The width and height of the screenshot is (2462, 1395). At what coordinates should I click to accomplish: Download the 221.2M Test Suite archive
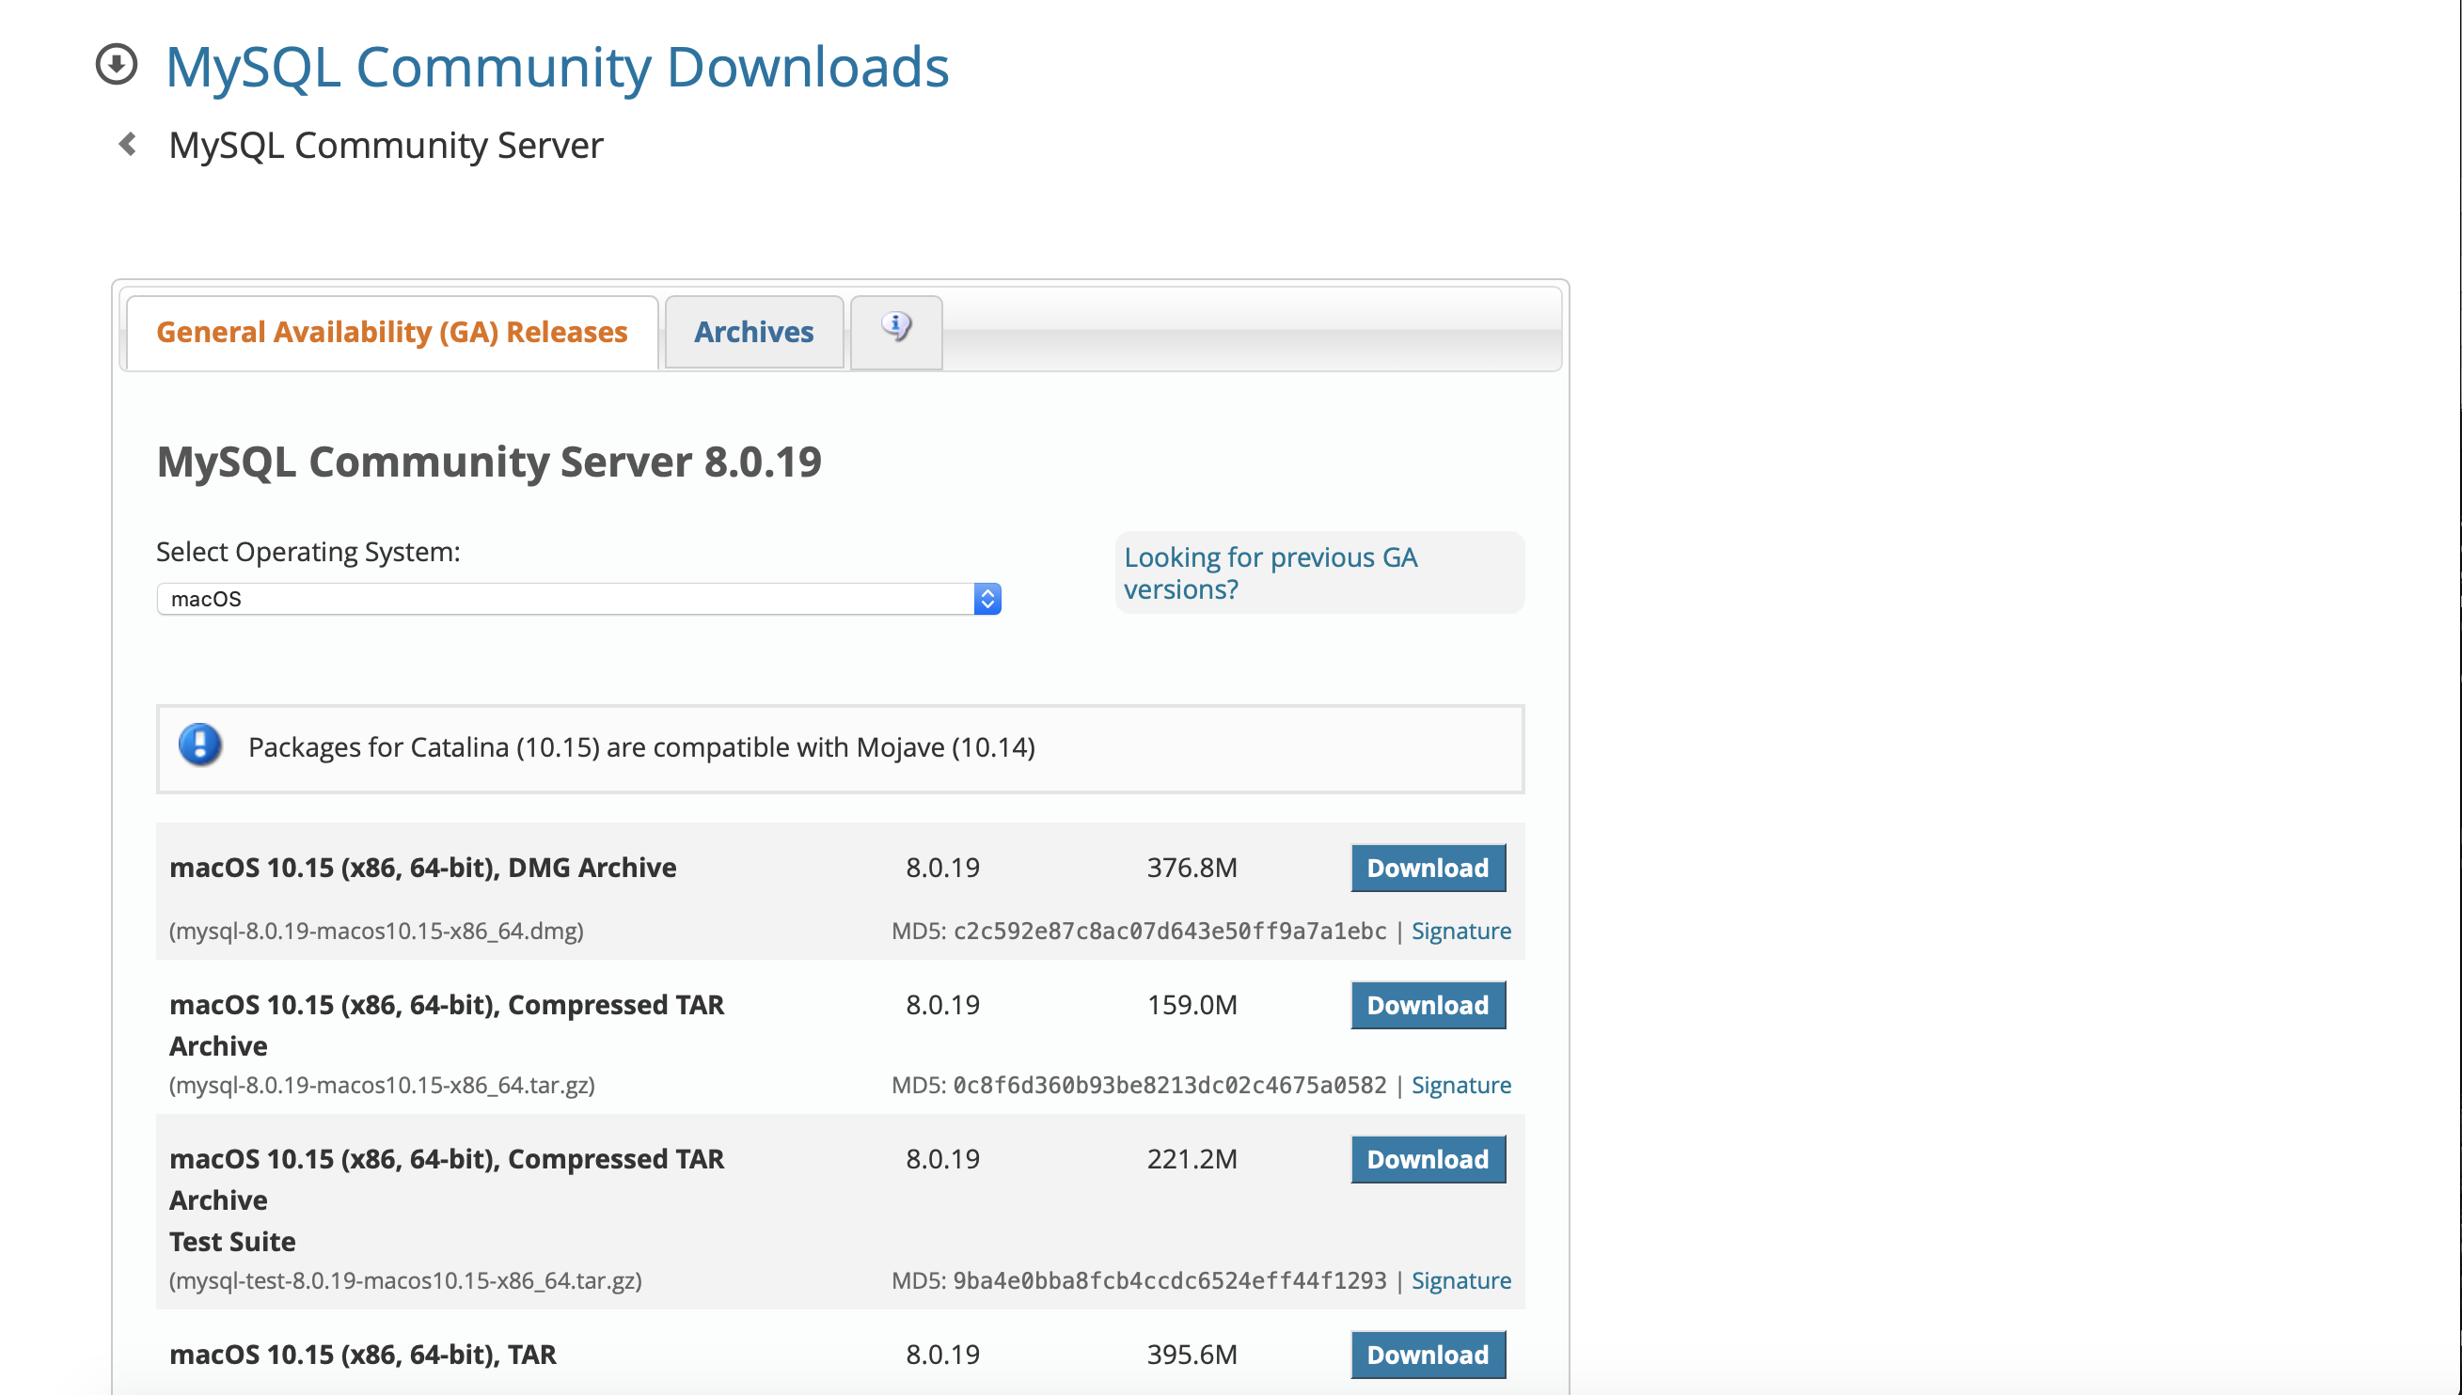pos(1427,1159)
